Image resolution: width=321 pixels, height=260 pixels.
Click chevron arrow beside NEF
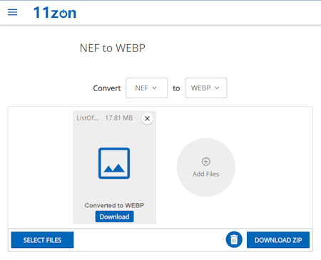pyautogui.click(x=155, y=88)
